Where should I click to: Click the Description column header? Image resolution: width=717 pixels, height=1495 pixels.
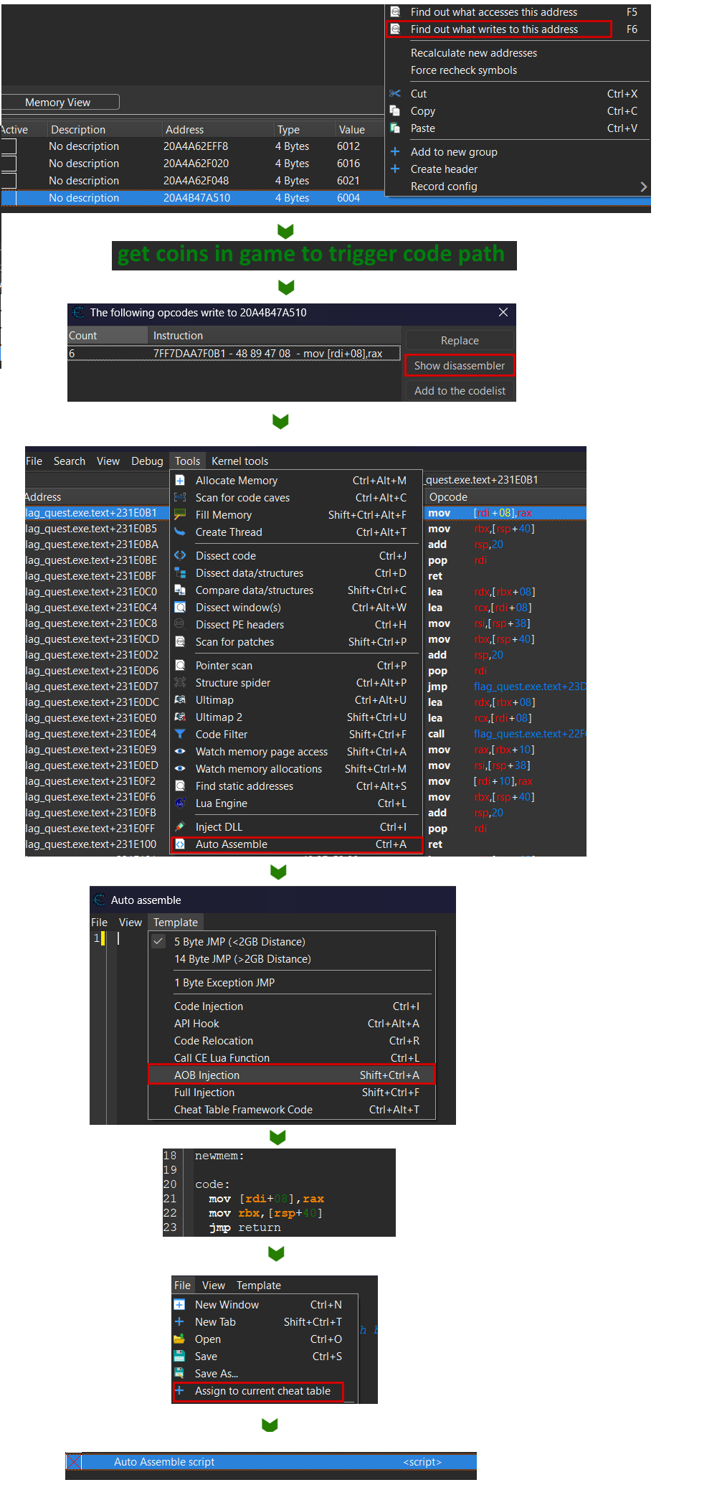[x=105, y=130]
